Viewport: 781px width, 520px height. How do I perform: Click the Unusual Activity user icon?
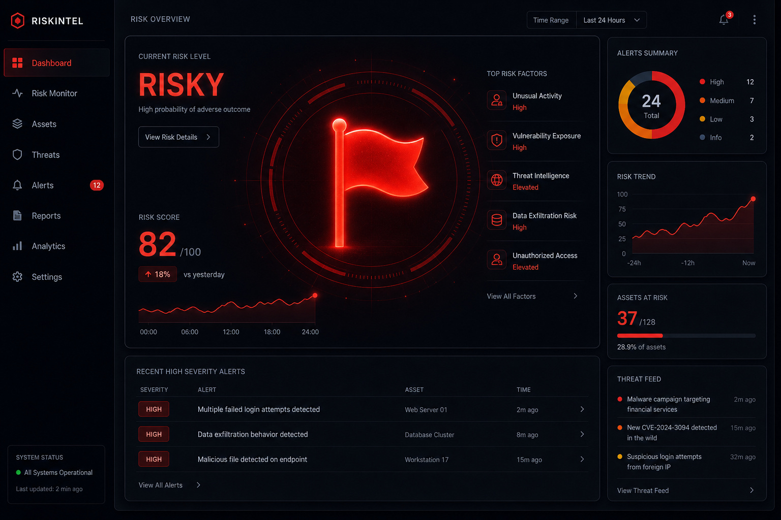(x=497, y=100)
